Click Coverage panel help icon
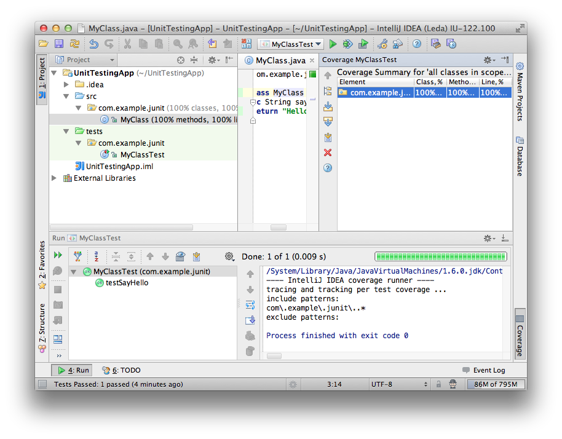The height and width of the screenshot is (439, 562). click(328, 168)
